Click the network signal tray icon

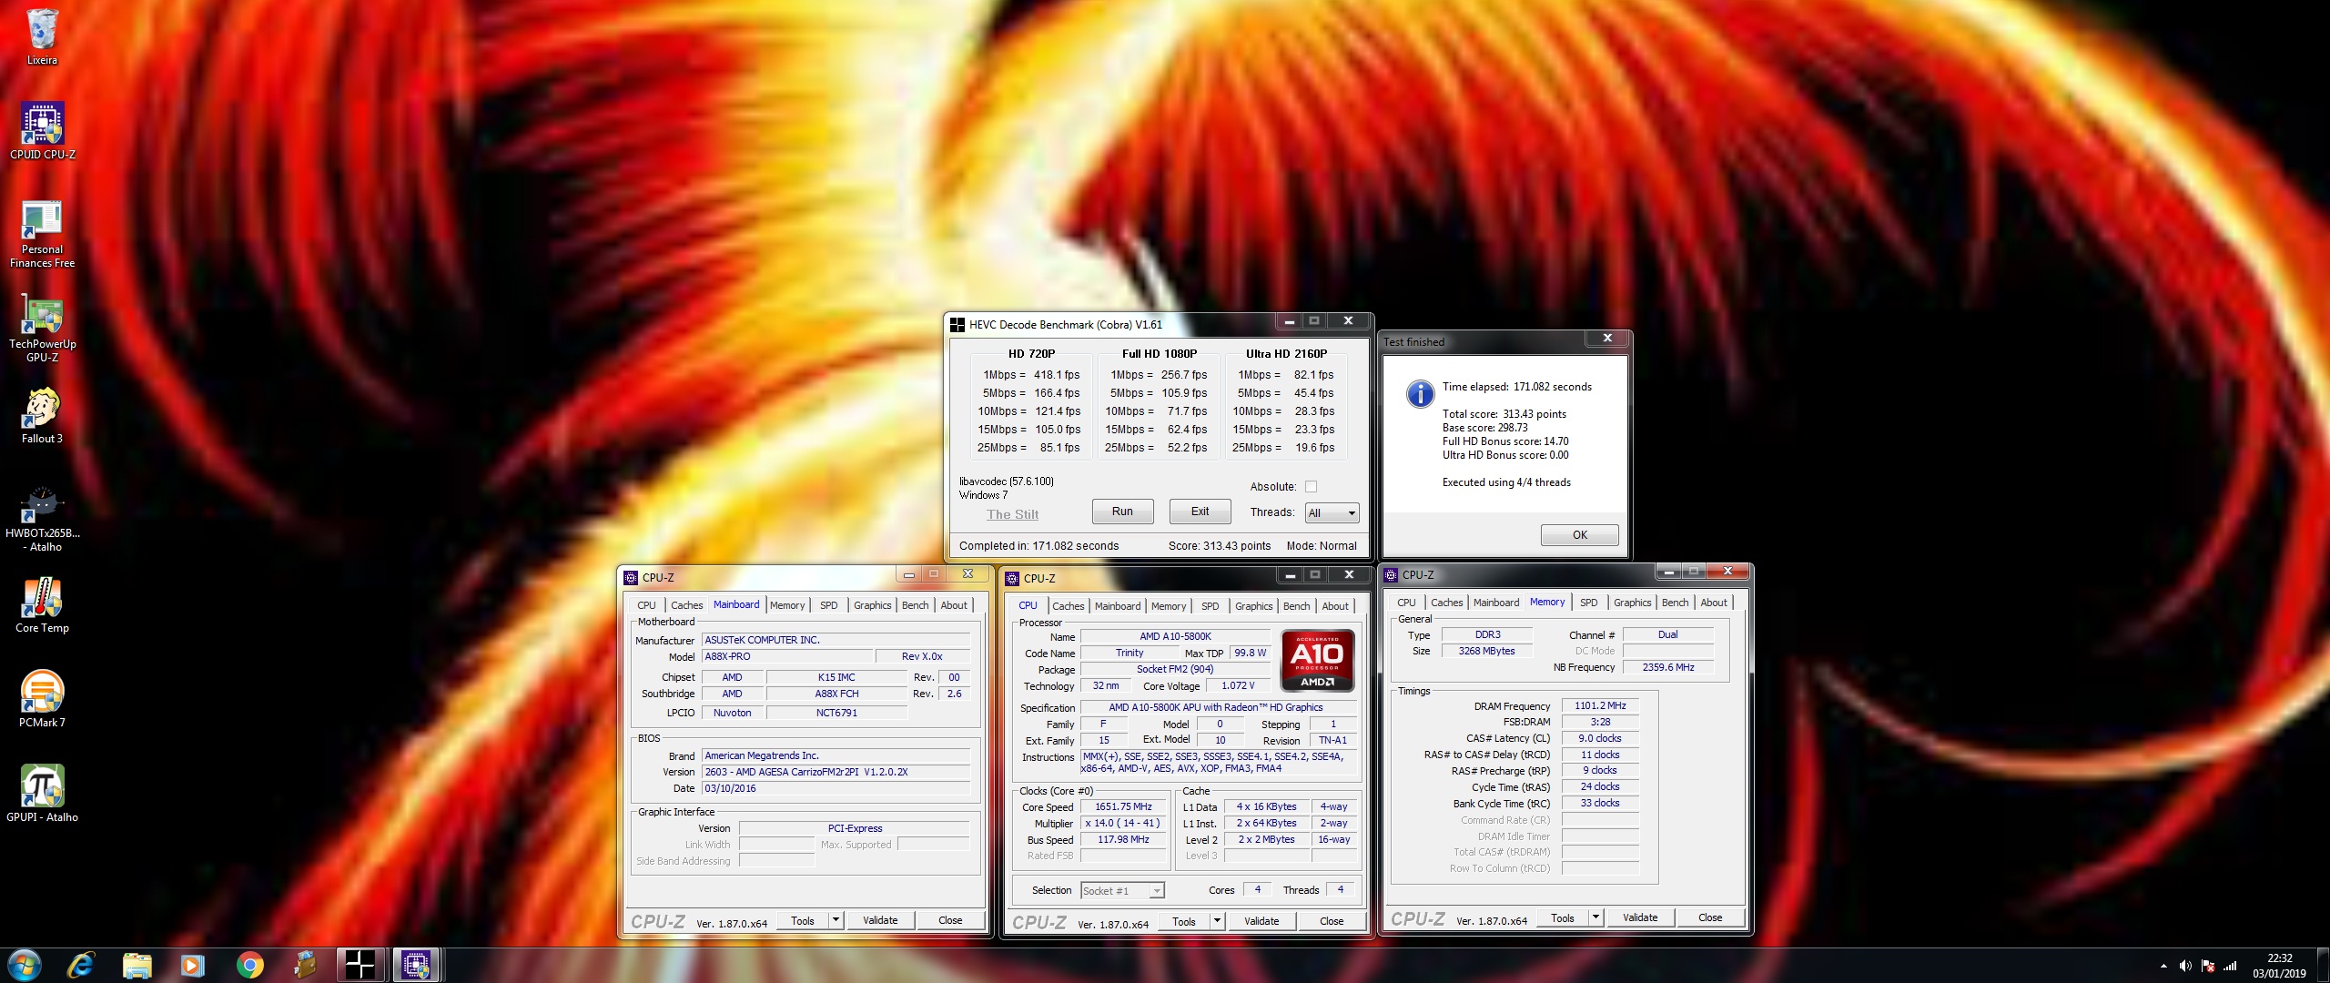[x=2229, y=966]
